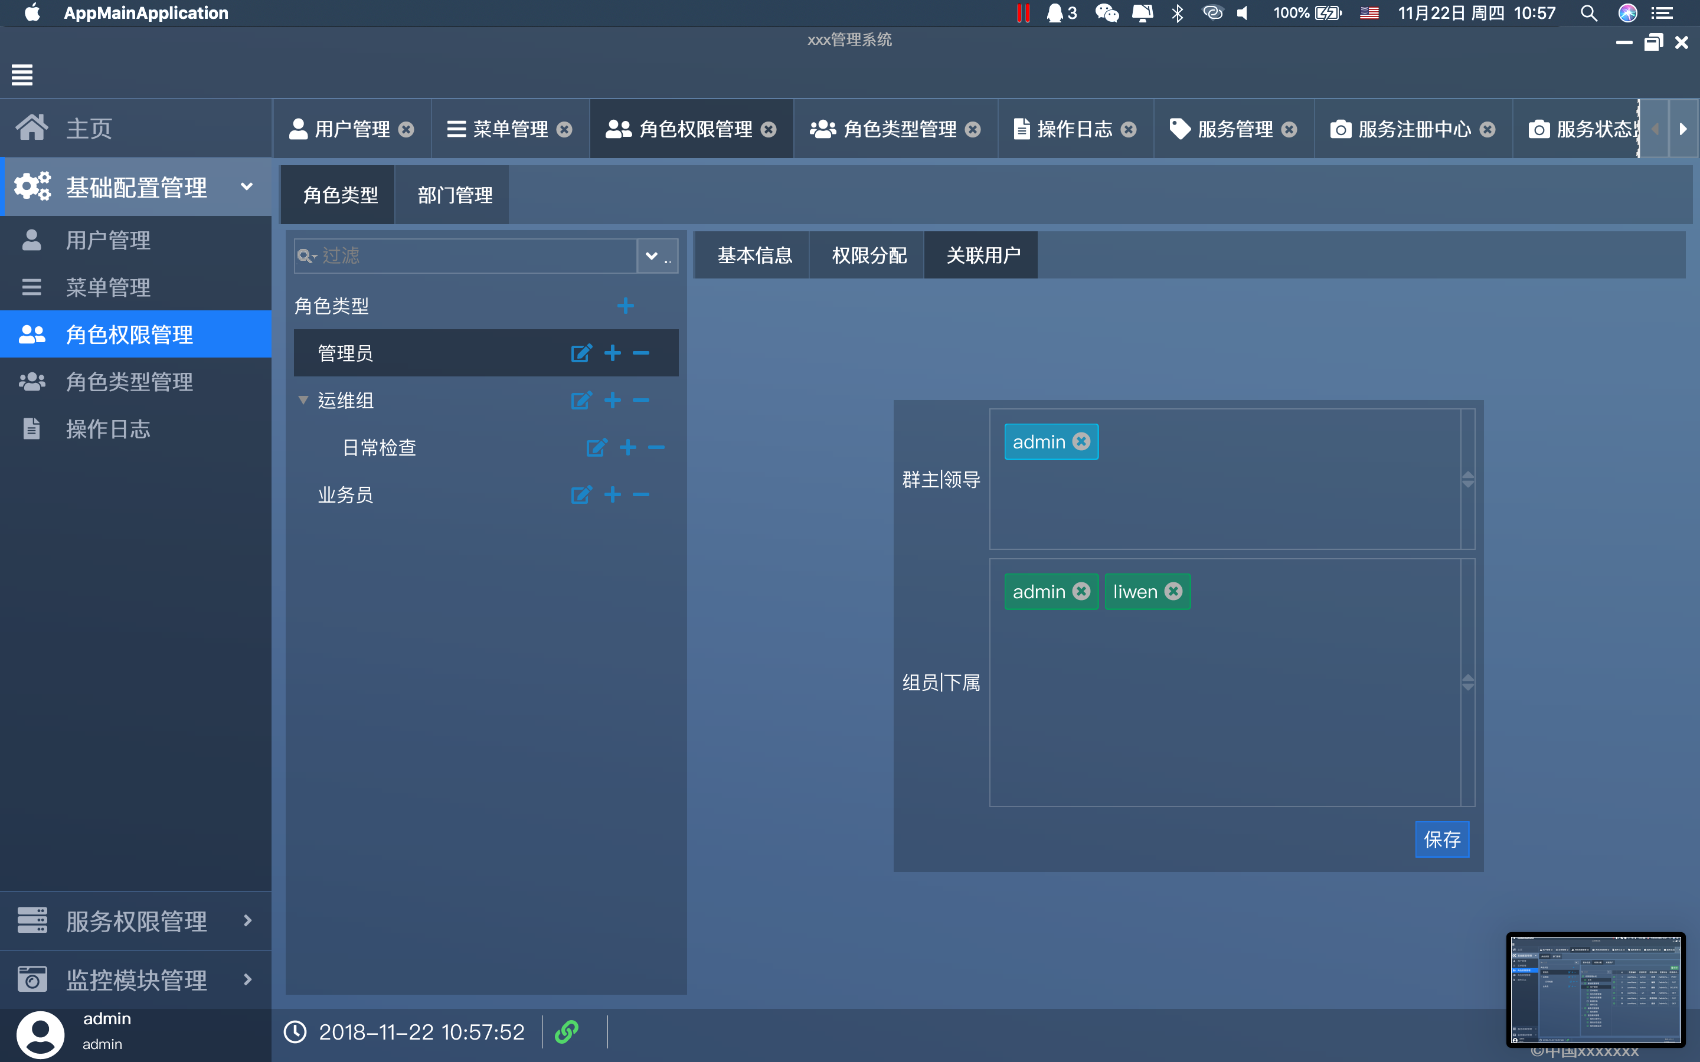
Task: Click the magnifier icon in the filter box
Action: pos(307,255)
